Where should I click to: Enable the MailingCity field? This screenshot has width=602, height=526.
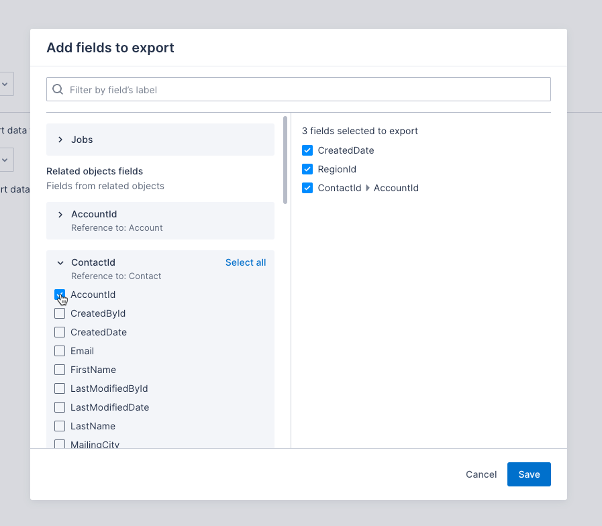coord(60,443)
